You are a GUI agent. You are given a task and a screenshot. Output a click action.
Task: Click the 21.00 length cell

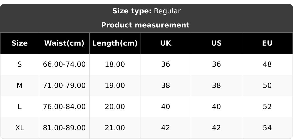click(x=115, y=128)
